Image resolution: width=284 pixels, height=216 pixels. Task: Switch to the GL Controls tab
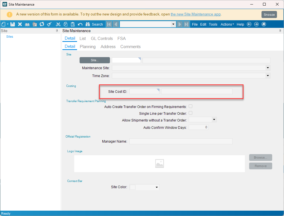102,39
